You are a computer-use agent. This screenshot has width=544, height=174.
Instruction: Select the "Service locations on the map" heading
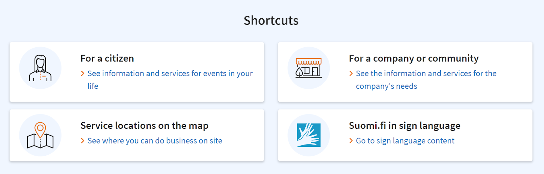[x=144, y=126]
